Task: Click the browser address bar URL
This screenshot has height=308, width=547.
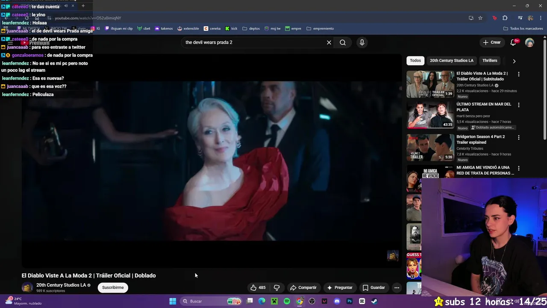Action: click(x=88, y=18)
